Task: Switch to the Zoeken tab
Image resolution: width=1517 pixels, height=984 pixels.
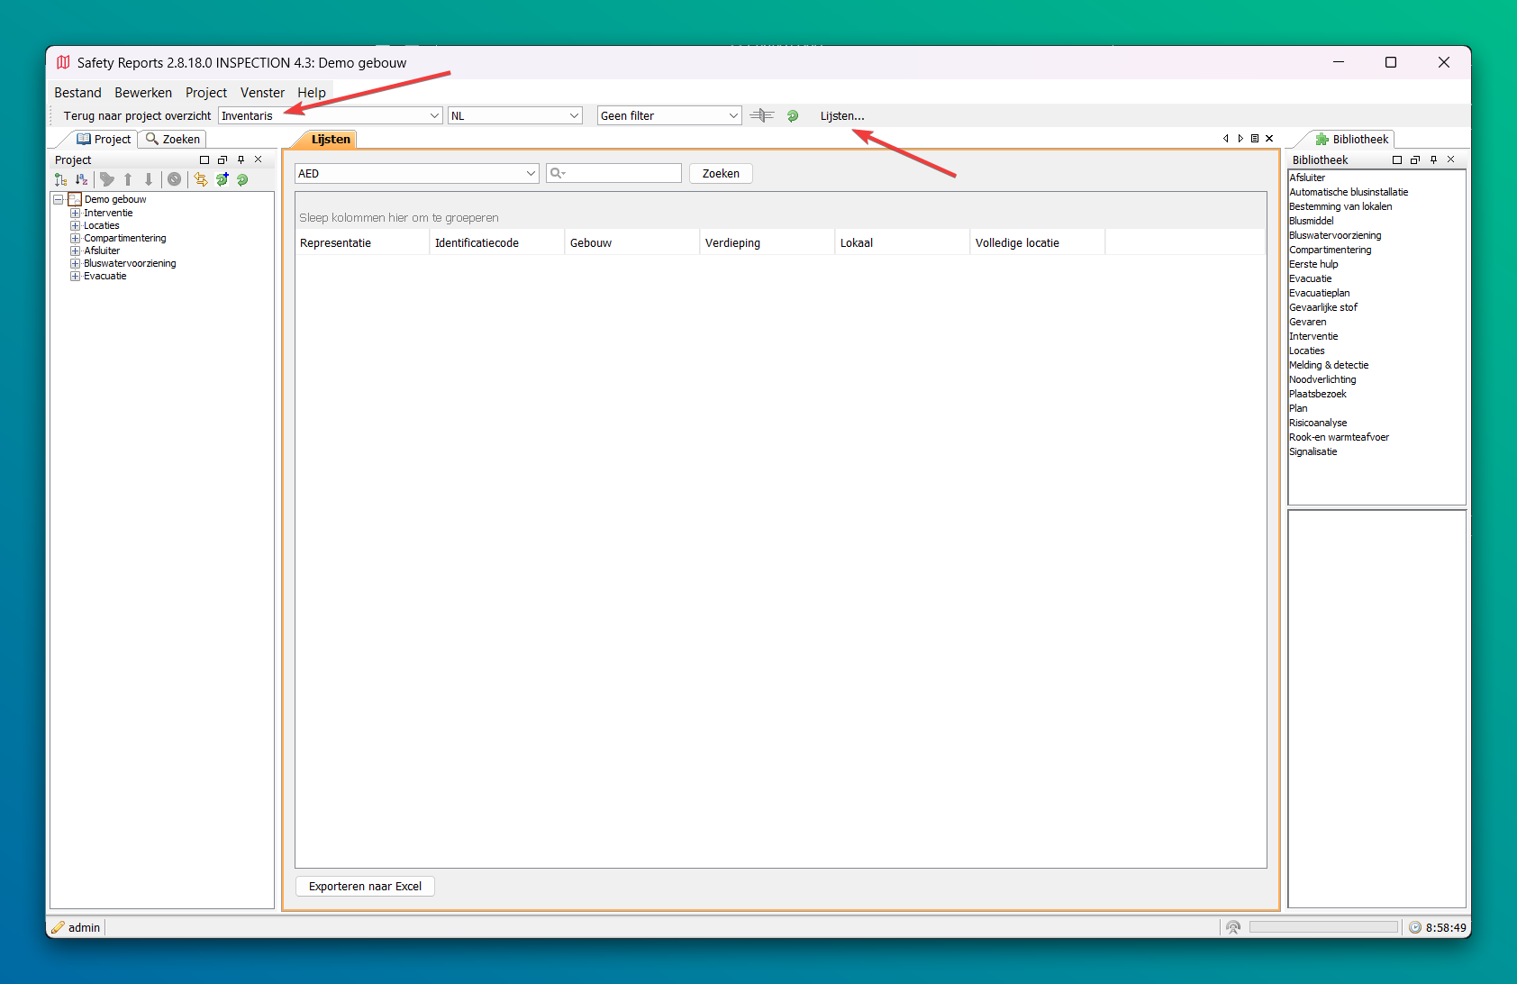Action: coord(173,140)
